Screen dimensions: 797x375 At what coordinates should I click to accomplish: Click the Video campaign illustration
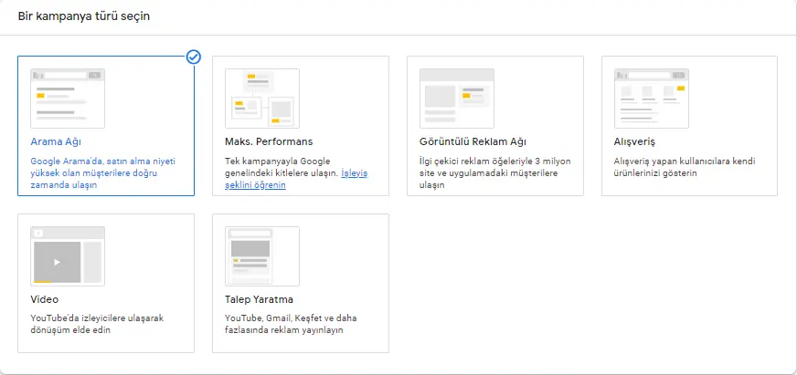pyautogui.click(x=68, y=256)
